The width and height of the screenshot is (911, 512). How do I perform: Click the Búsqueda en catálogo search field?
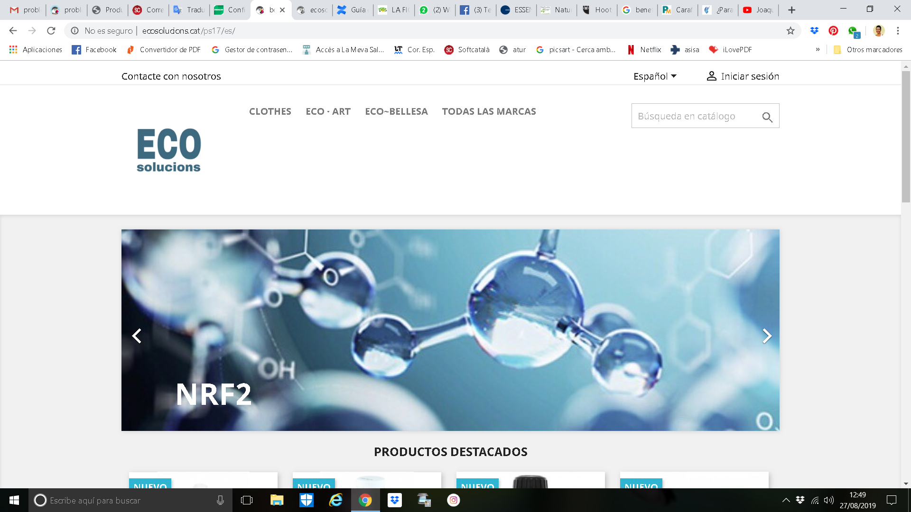pyautogui.click(x=693, y=116)
